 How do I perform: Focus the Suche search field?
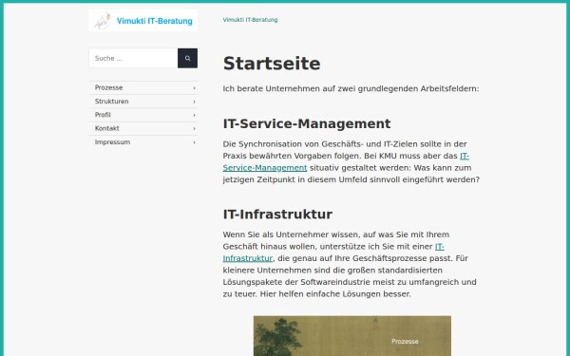click(x=133, y=58)
